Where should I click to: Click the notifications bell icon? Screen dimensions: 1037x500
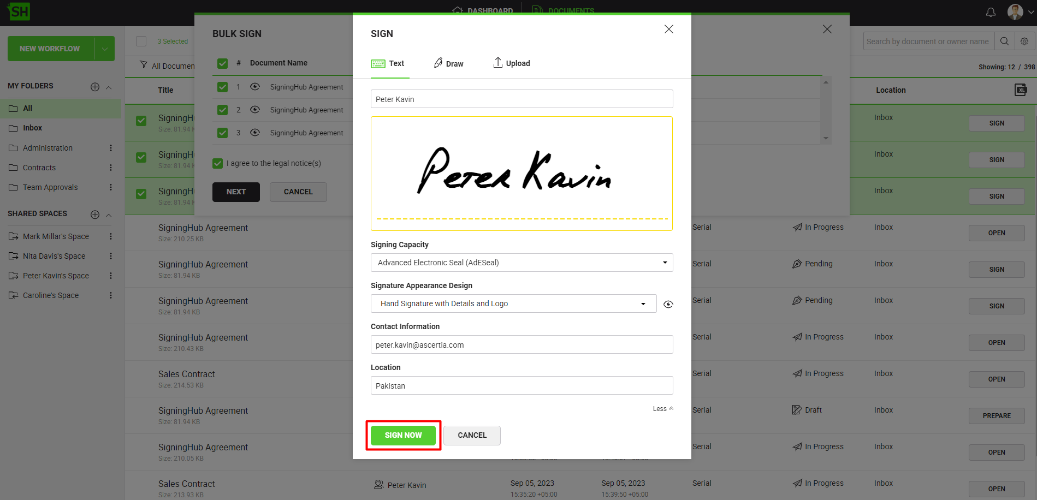991,12
